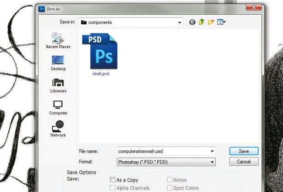Create a new folder
The height and width of the screenshot is (192, 283).
coord(211,22)
